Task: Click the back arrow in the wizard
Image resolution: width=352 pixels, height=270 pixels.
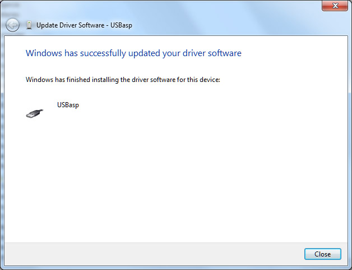Action: [x=12, y=25]
